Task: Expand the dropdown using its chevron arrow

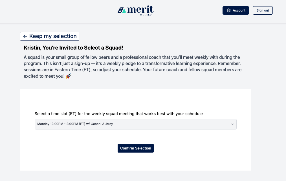Action: (232, 124)
